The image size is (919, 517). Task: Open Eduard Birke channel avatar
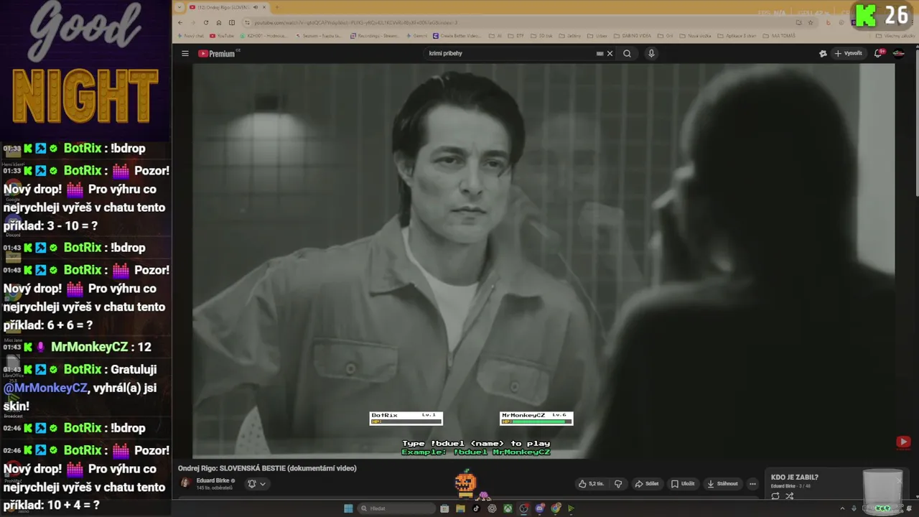point(185,483)
